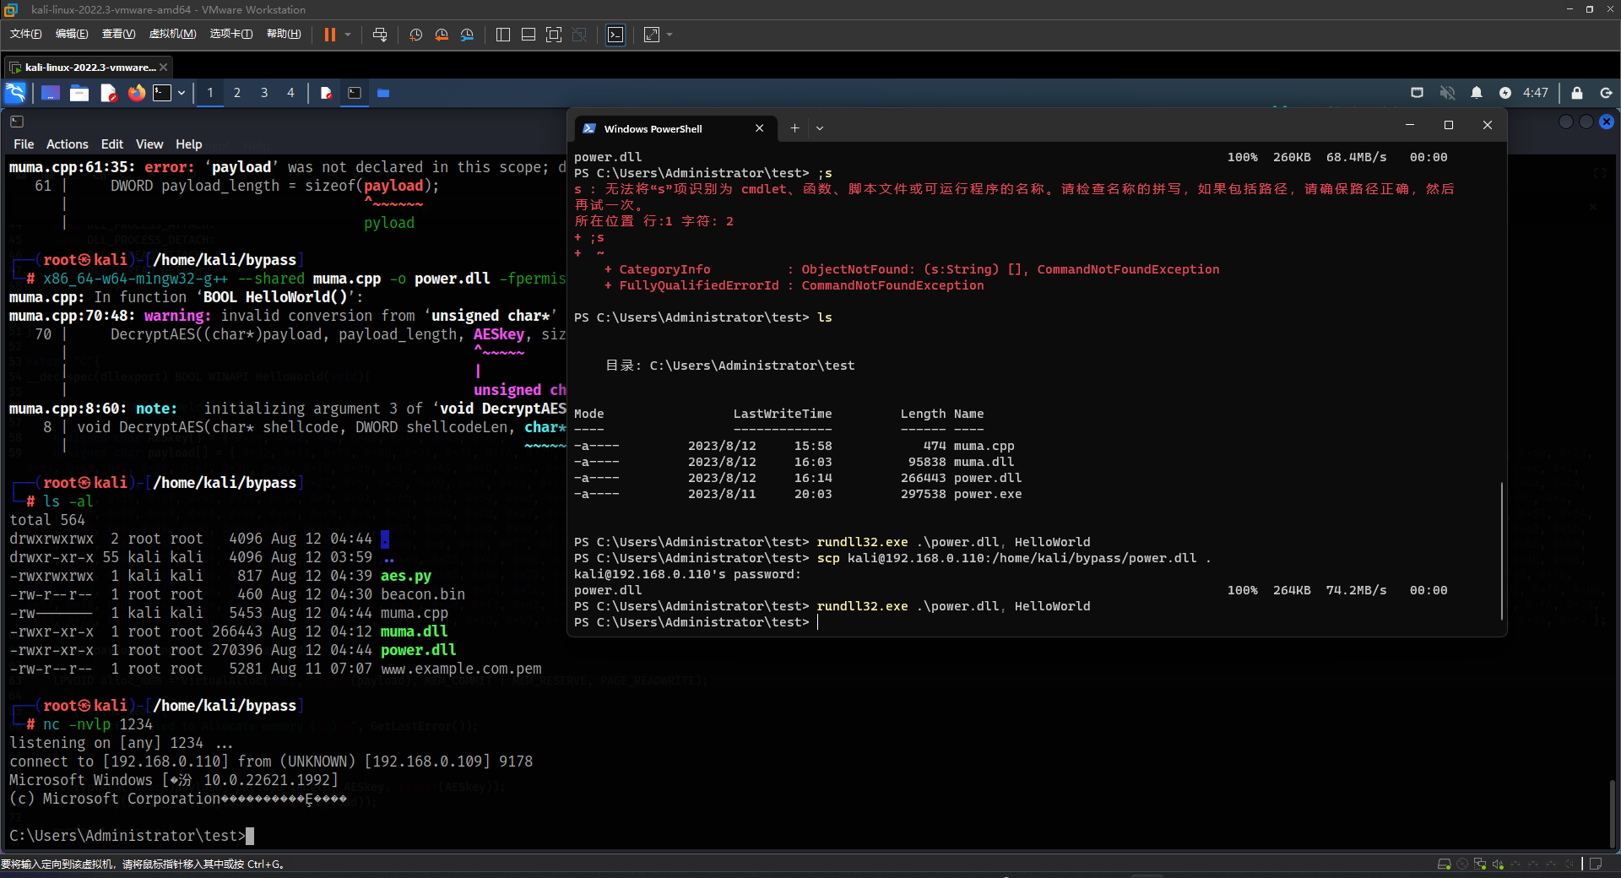
Task: Switch to Kali workspace 3
Action: pyautogui.click(x=264, y=93)
